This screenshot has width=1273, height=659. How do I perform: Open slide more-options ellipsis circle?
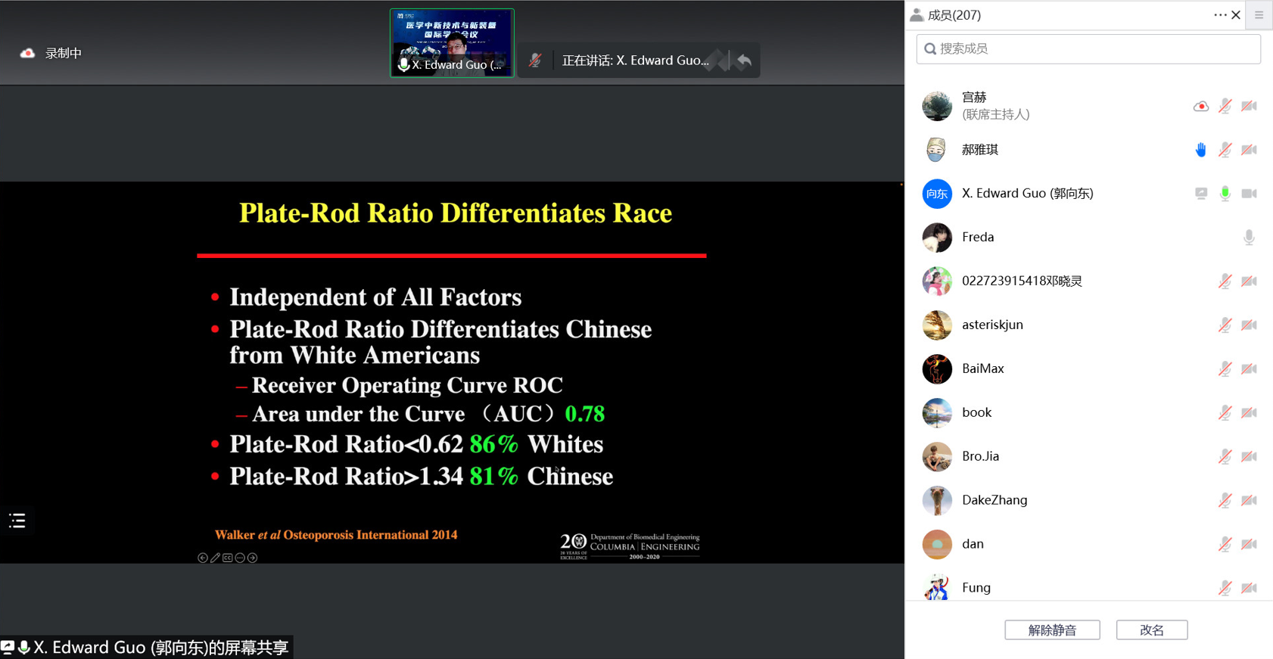pyautogui.click(x=240, y=558)
